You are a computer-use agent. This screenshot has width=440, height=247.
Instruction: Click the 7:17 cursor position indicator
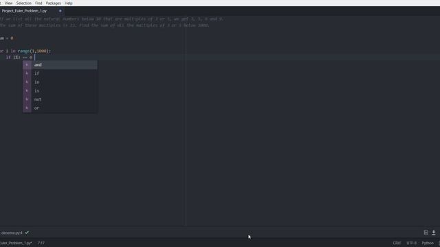coord(41,243)
